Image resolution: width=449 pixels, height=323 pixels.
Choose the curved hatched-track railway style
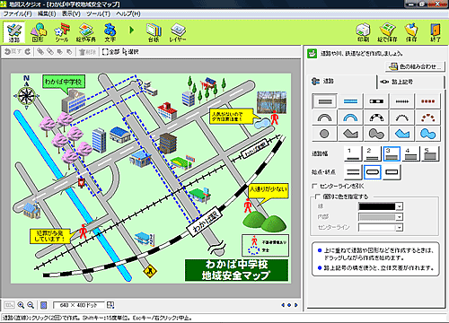[402, 118]
